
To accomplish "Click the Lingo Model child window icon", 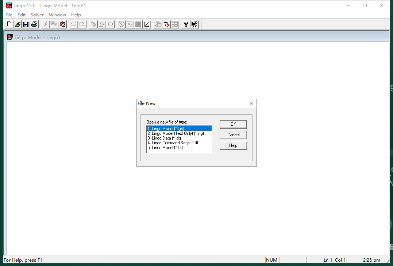I will [x=10, y=37].
